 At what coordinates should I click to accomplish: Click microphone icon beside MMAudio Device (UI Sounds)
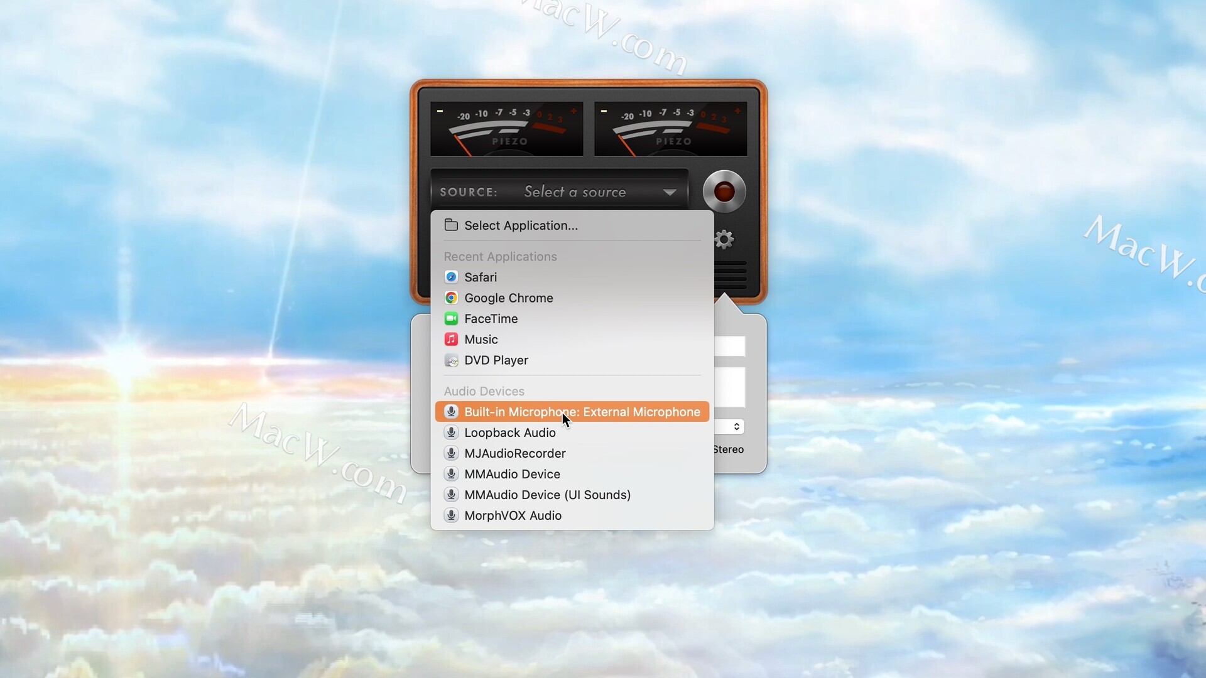(x=451, y=494)
